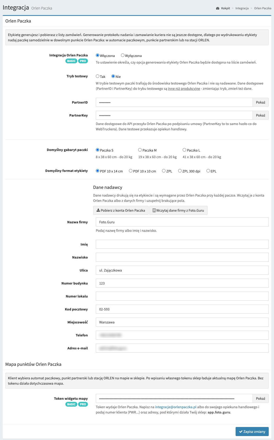
Task: Click Wczytaj dane firmy z Foto.Guru button
Action: point(178,210)
